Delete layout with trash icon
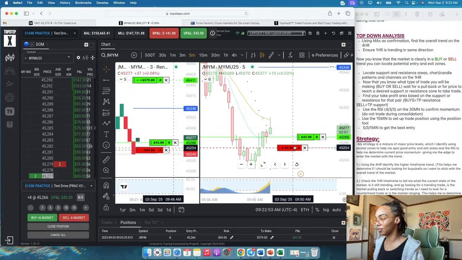462x260 pixels. (318, 33)
